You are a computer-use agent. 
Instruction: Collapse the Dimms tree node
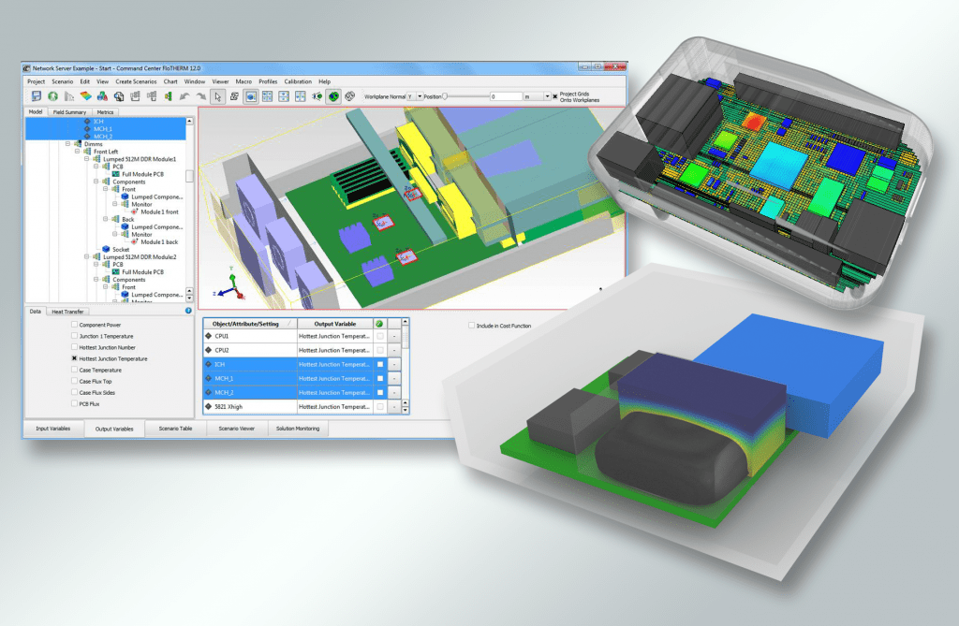tap(67, 144)
